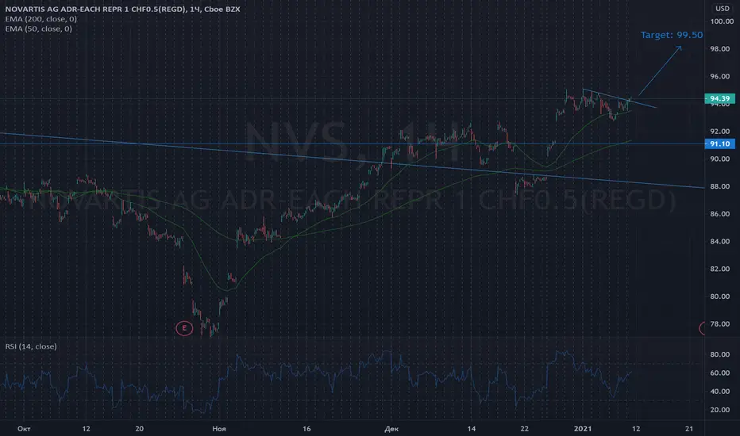Click the Ноя date label on time axis
The height and width of the screenshot is (436, 740).
[219, 428]
